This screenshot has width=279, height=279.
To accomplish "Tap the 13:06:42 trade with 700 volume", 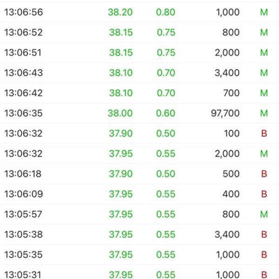I will pos(139,93).
